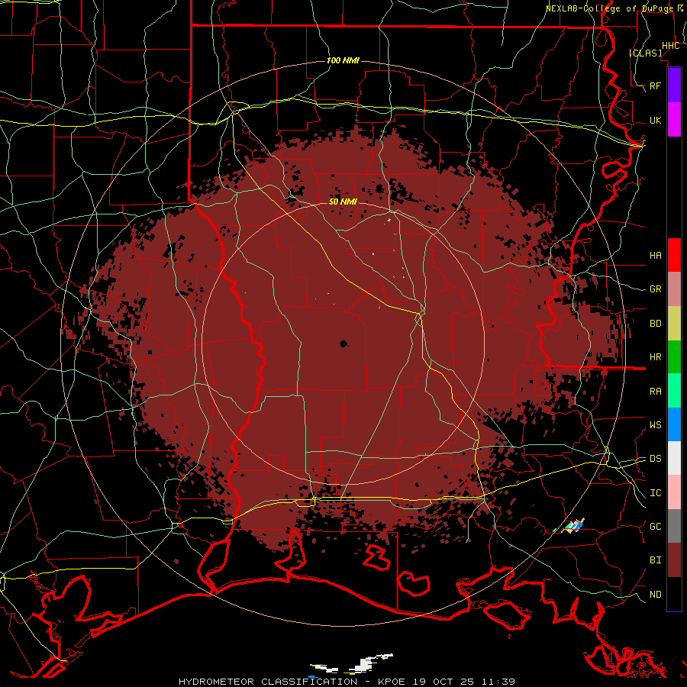Click the 'ND' legend label

[655, 595]
